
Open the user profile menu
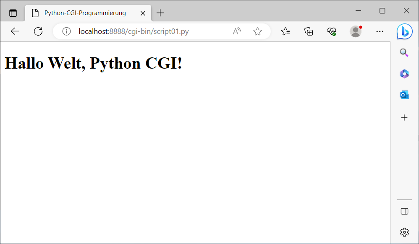click(356, 31)
